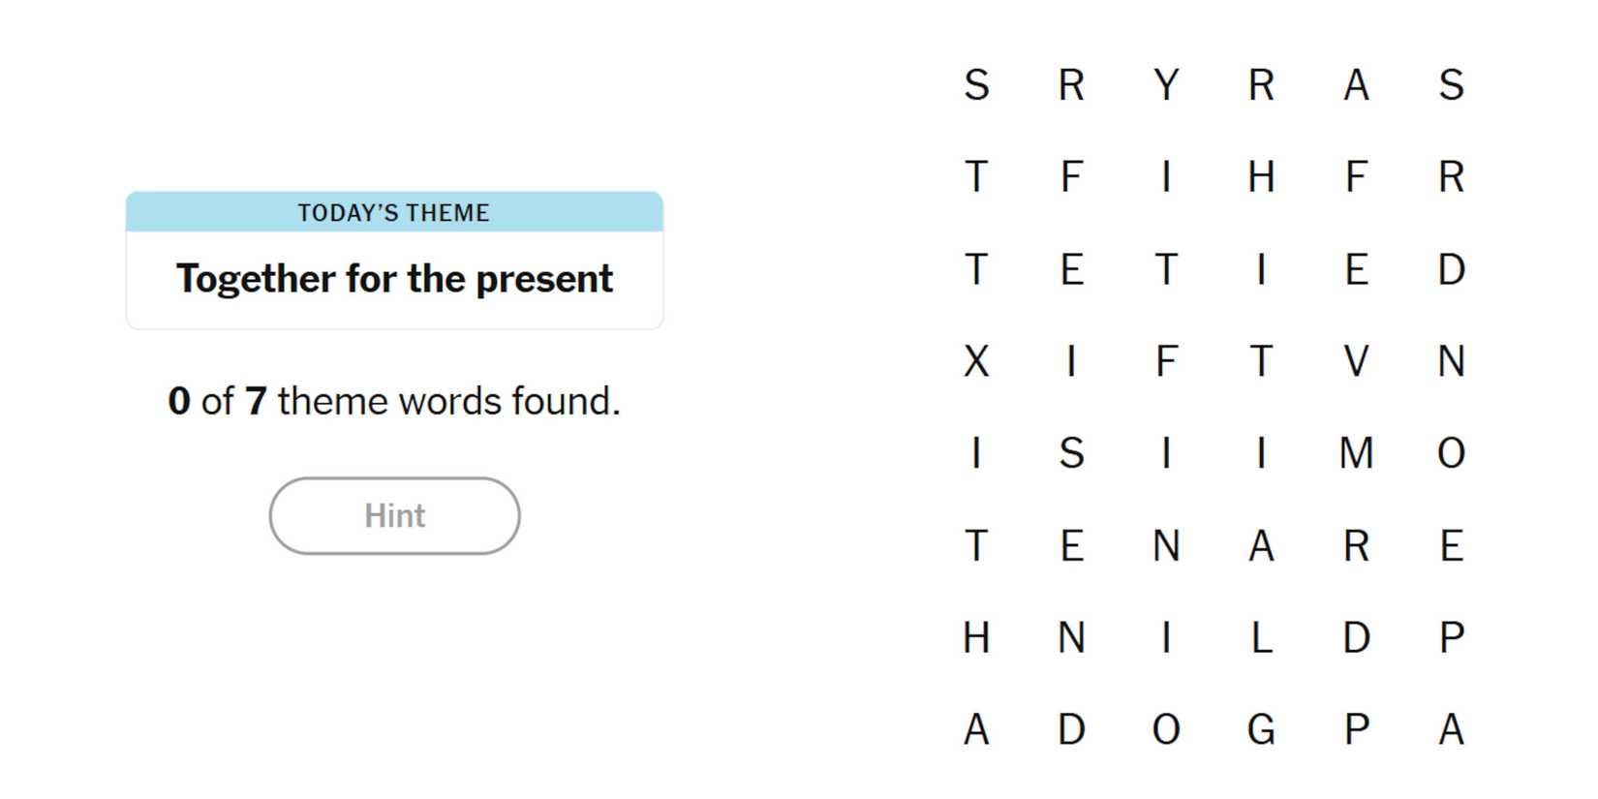Select the top-left letter S

[976, 85]
